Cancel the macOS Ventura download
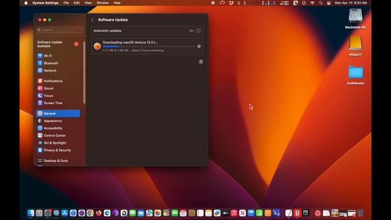391x220 pixels. pos(199,46)
